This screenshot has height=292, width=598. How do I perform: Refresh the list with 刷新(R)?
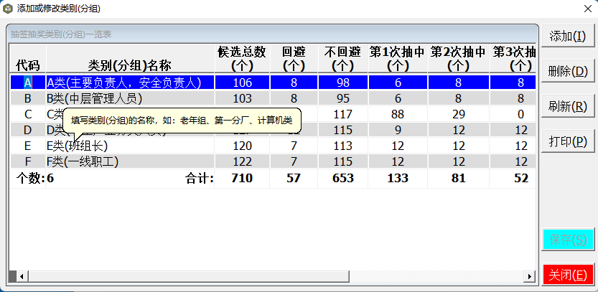tap(568, 106)
